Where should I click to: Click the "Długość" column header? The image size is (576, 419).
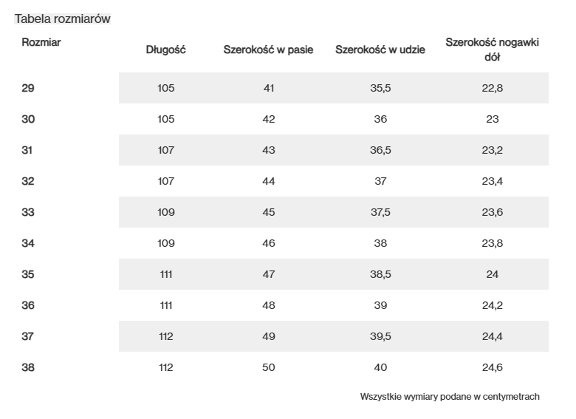point(166,50)
